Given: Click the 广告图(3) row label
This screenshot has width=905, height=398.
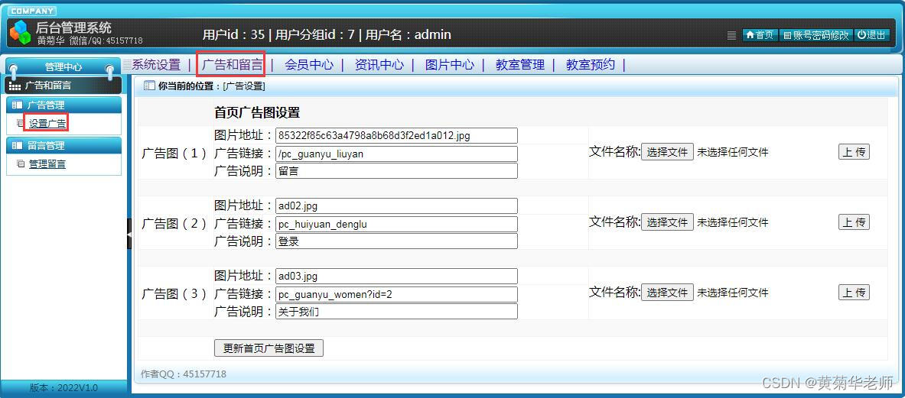Looking at the screenshot, I should pyautogui.click(x=174, y=294).
